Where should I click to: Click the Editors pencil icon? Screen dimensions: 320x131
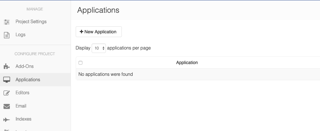point(7,93)
